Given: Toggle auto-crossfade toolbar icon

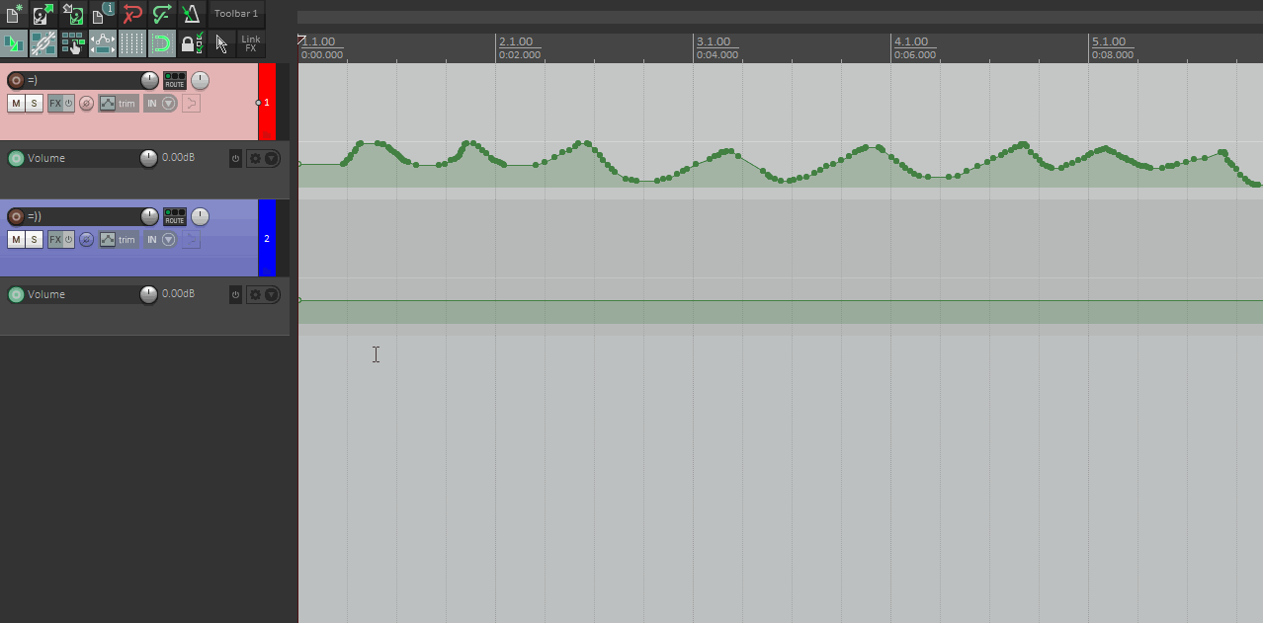Looking at the screenshot, I should point(14,43).
